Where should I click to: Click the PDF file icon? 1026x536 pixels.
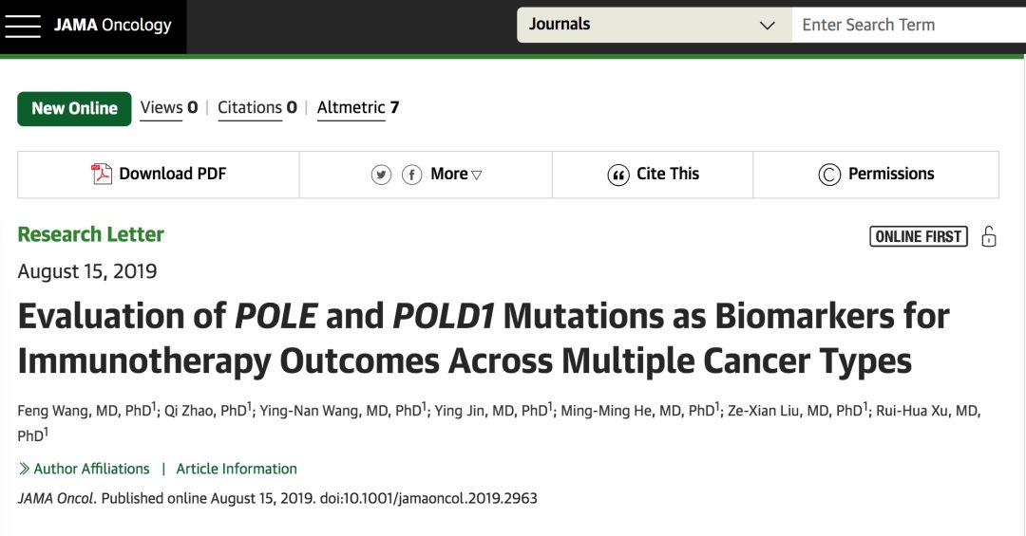coord(102,175)
